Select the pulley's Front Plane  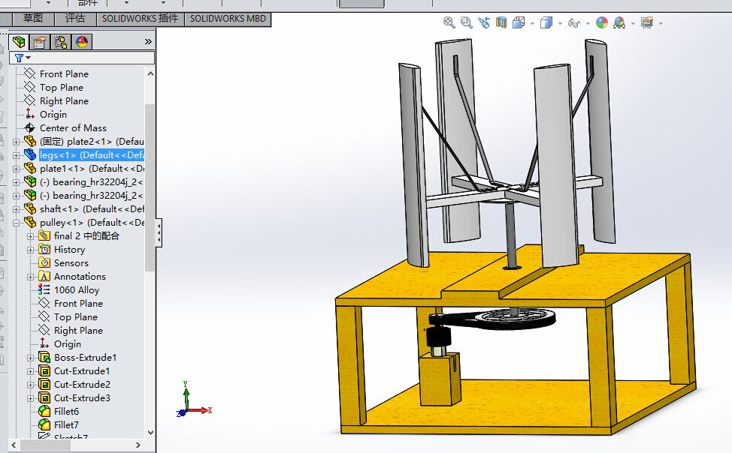click(x=78, y=304)
